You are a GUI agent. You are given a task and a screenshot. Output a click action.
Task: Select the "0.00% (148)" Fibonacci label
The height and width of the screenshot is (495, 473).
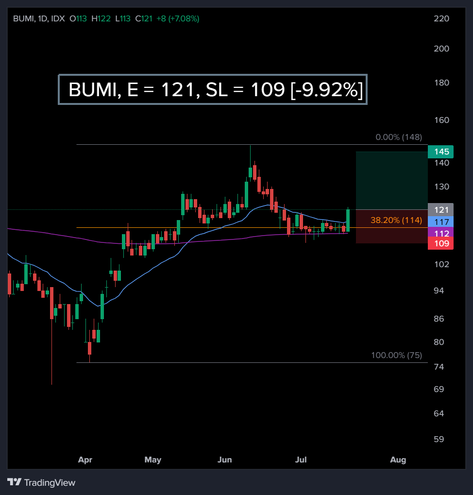coord(399,137)
